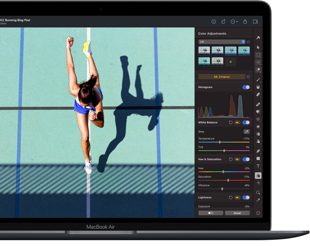Add a new preset with plus tile
This screenshot has height=246, width=310.
tap(230, 62)
